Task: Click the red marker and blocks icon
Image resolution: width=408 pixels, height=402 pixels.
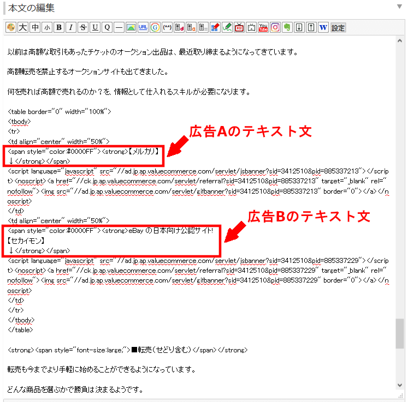Action: 215,27
